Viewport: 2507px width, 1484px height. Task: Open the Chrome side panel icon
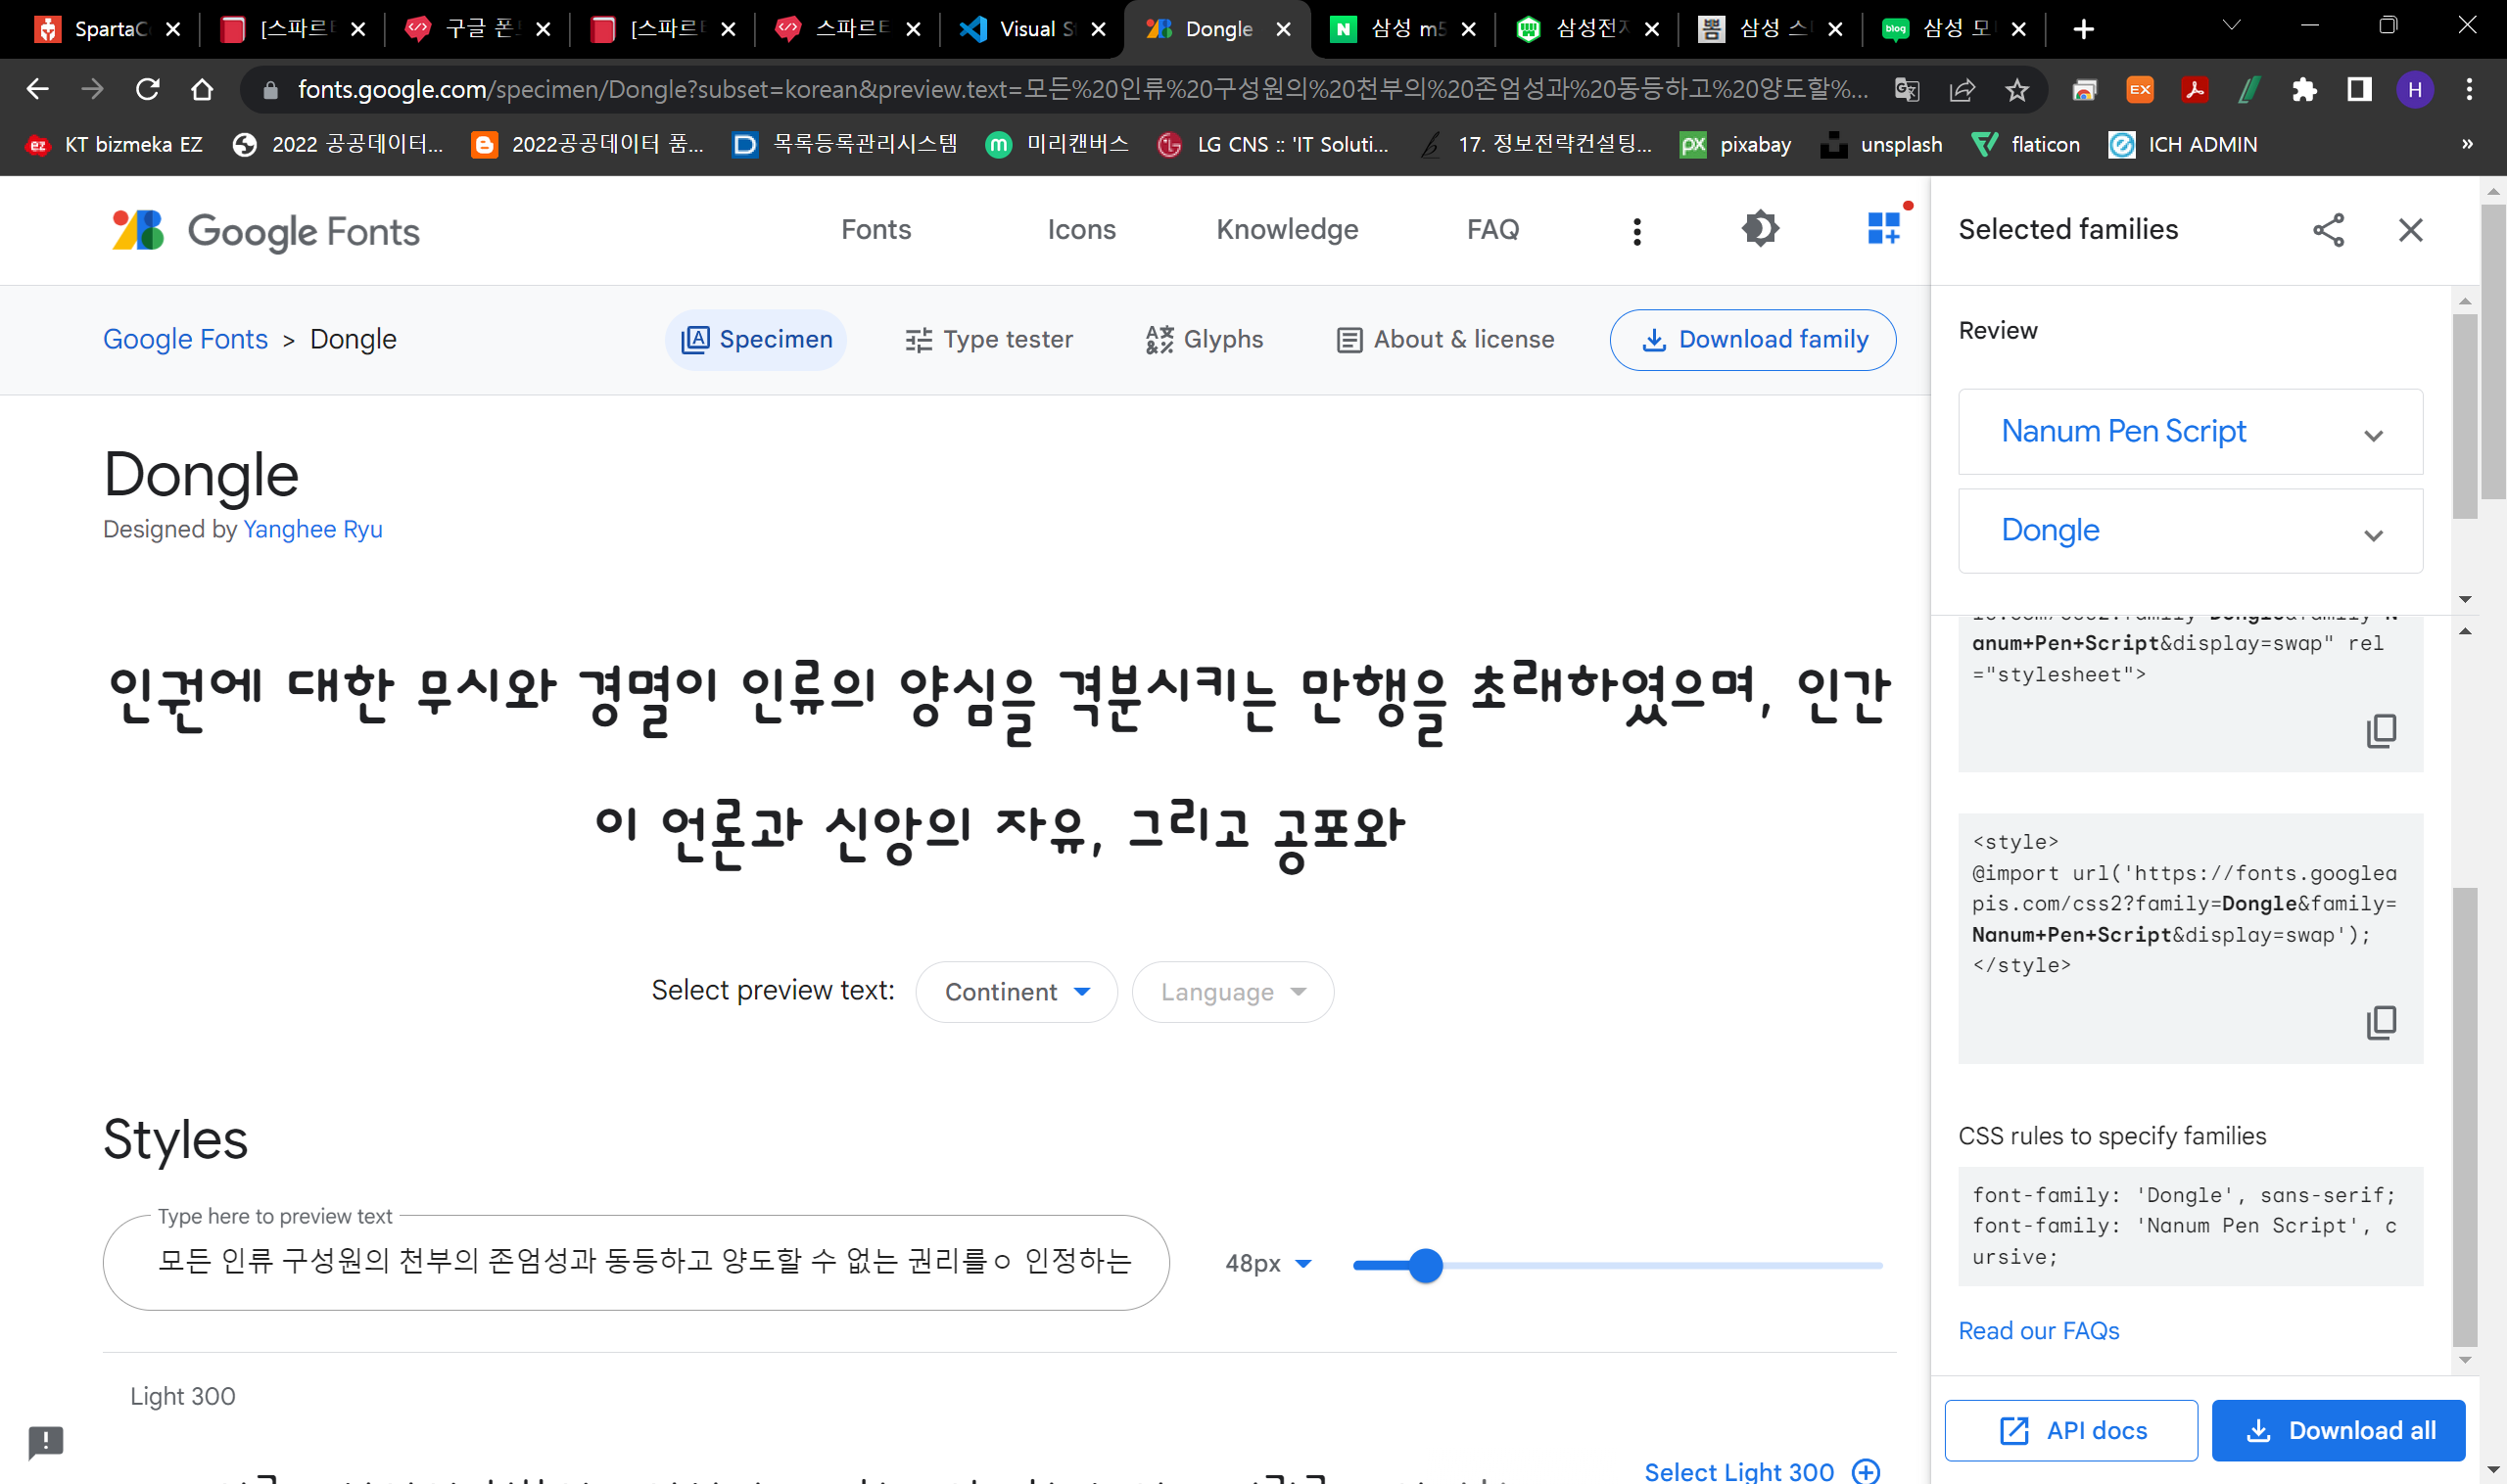(x=2359, y=90)
